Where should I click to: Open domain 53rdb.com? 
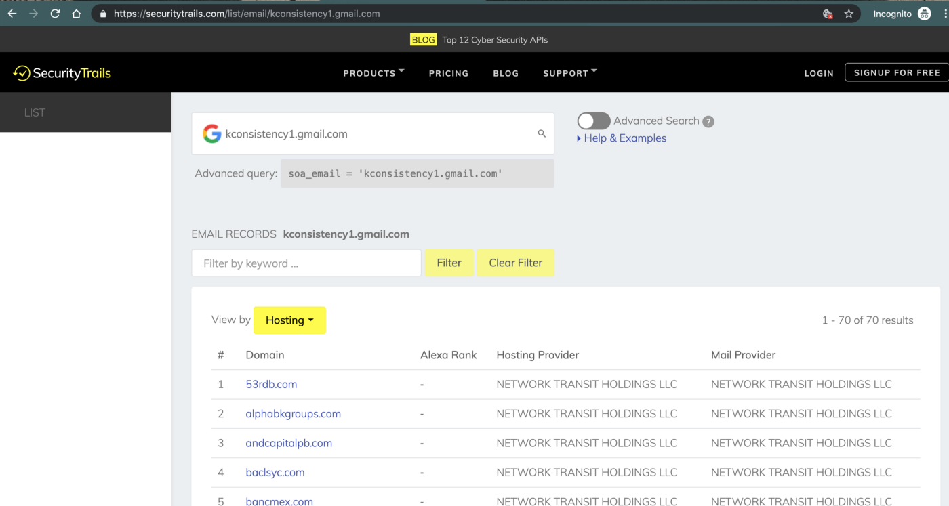(x=271, y=384)
